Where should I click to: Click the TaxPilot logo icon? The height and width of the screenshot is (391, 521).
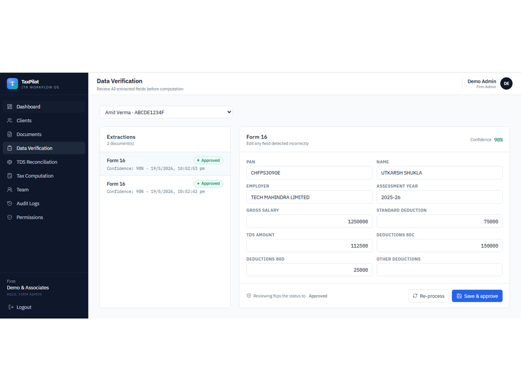click(13, 83)
